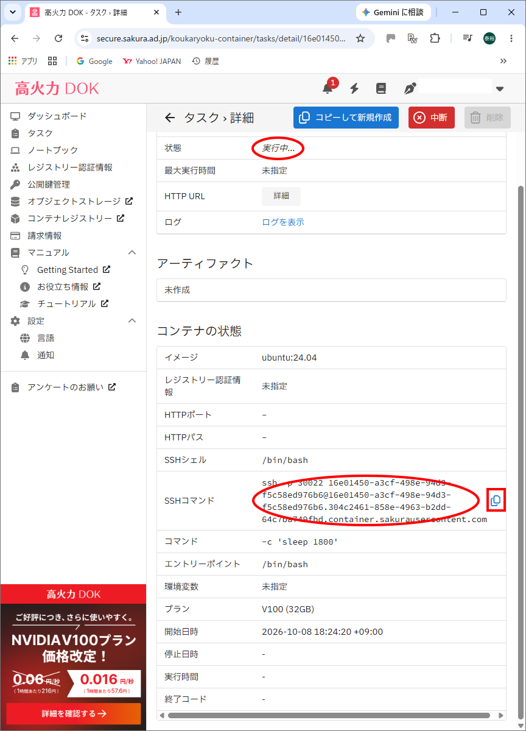Click the lightning bolt icon in header
The height and width of the screenshot is (731, 526).
tap(354, 88)
